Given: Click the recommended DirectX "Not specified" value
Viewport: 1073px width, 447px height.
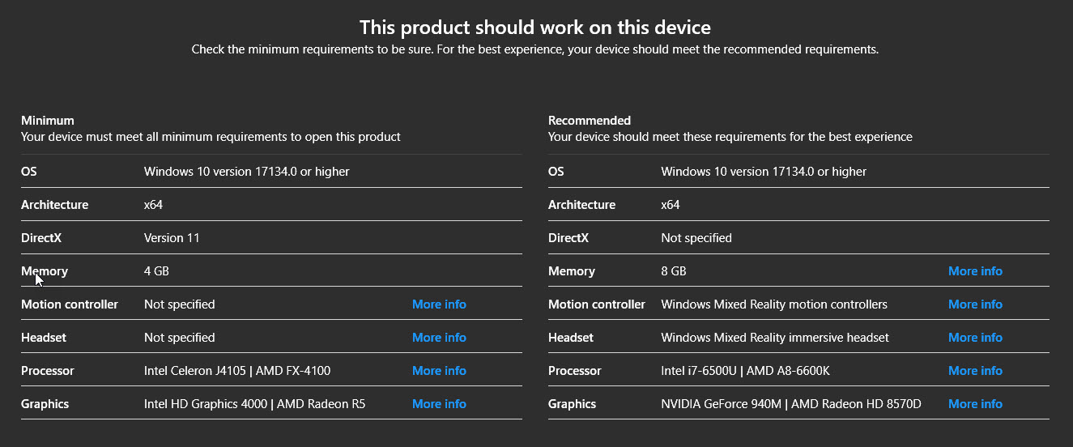Looking at the screenshot, I should [x=696, y=238].
